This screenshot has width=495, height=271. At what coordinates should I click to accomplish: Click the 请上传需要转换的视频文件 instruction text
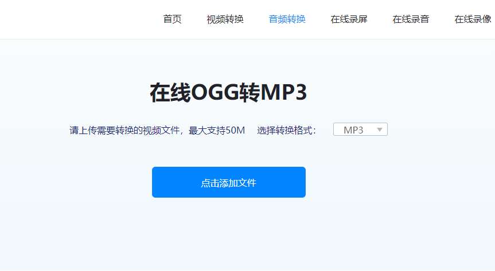tap(125, 130)
